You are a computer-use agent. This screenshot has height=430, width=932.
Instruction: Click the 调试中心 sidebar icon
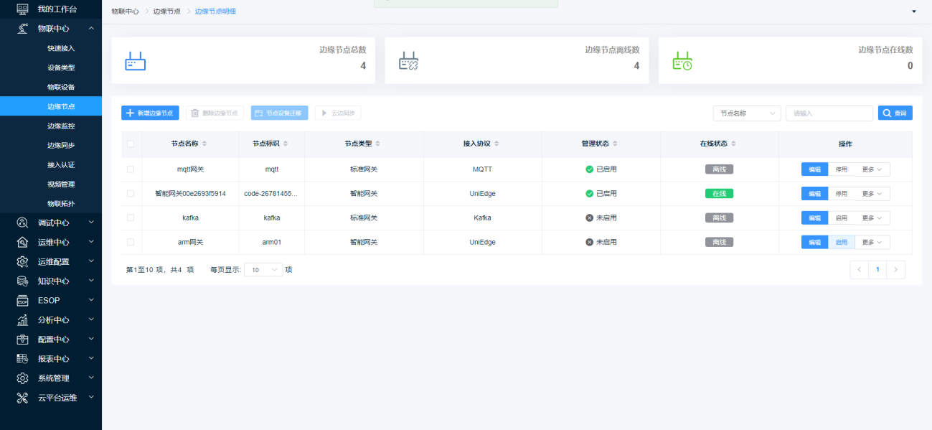(22, 223)
